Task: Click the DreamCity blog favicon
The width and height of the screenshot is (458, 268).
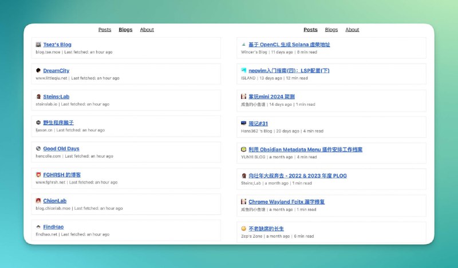Action: coord(38,71)
